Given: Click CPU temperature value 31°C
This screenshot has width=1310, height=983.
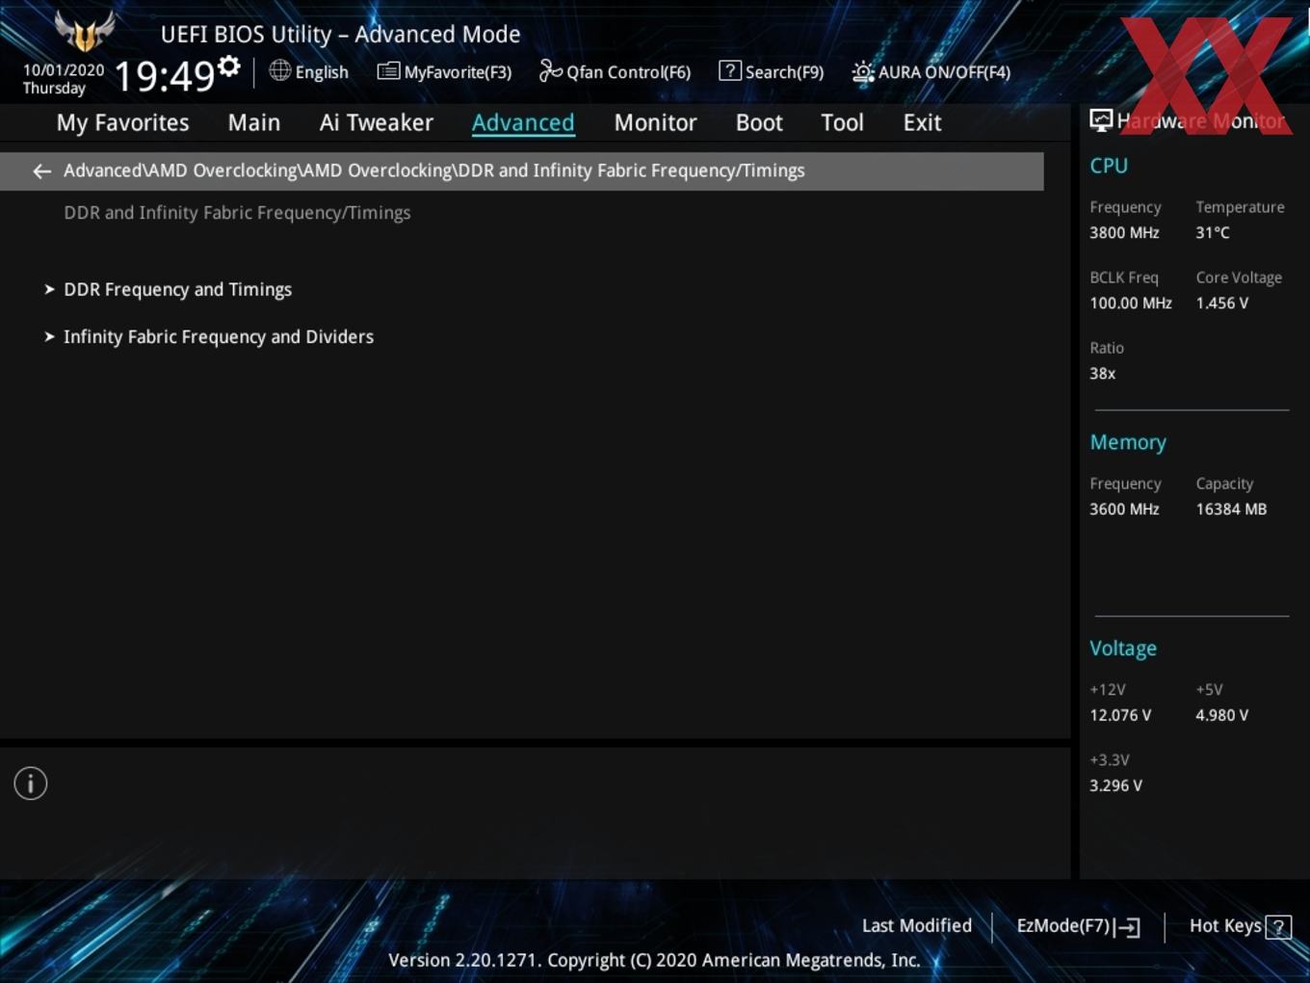Looking at the screenshot, I should [x=1212, y=232].
